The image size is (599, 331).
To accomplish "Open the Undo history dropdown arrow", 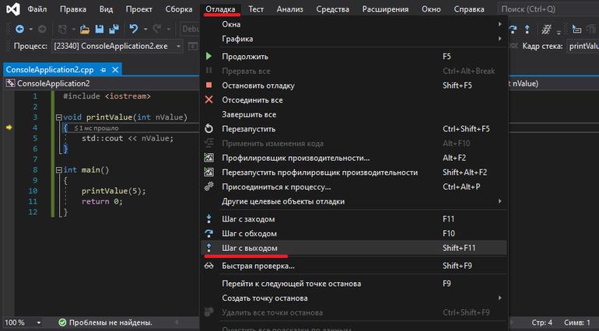I will [145, 29].
